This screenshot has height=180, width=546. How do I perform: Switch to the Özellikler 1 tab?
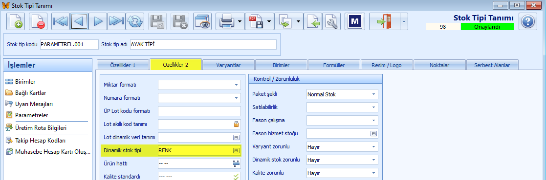click(123, 65)
